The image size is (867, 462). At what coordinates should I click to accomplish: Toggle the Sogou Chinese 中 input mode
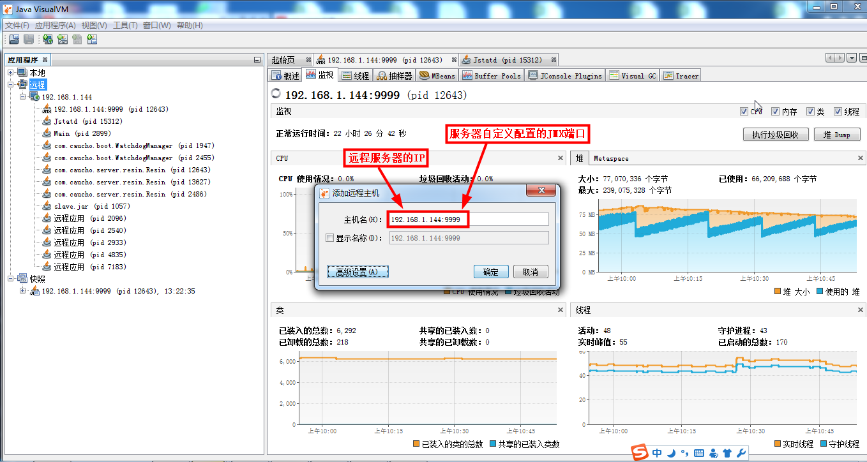pos(657,453)
